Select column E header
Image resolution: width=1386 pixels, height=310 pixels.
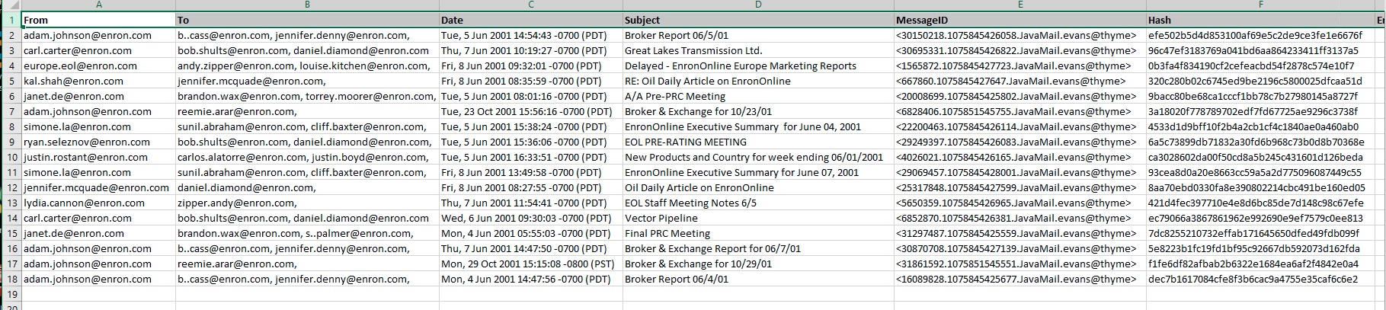1020,5
